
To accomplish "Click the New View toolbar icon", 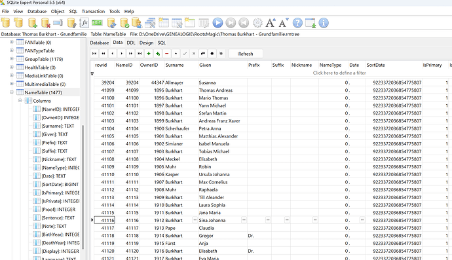I will [190, 23].
